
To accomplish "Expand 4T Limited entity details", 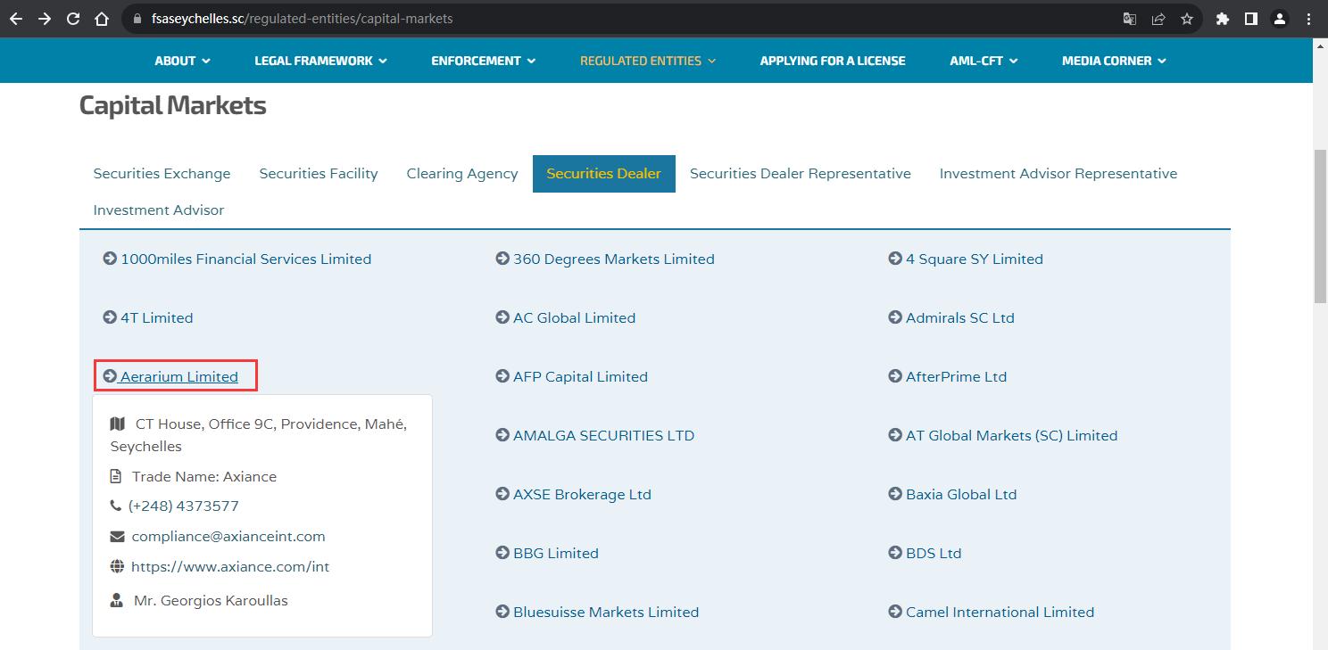I will 148,317.
